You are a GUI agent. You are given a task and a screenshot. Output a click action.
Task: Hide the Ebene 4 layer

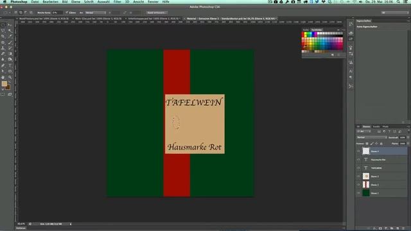[358, 151]
